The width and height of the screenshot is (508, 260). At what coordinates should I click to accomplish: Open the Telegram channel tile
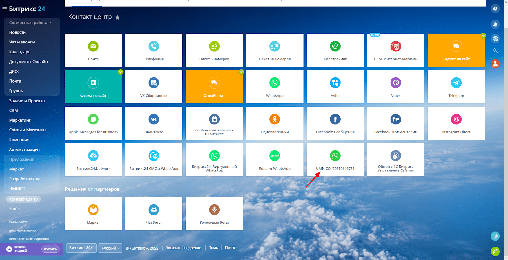pyautogui.click(x=456, y=87)
